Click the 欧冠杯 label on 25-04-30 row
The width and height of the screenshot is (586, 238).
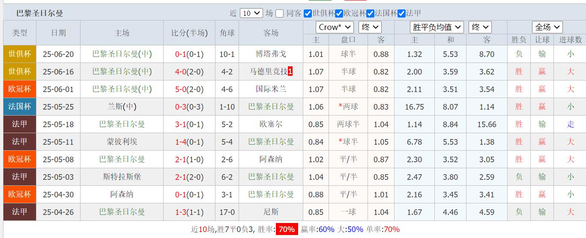pos(20,194)
